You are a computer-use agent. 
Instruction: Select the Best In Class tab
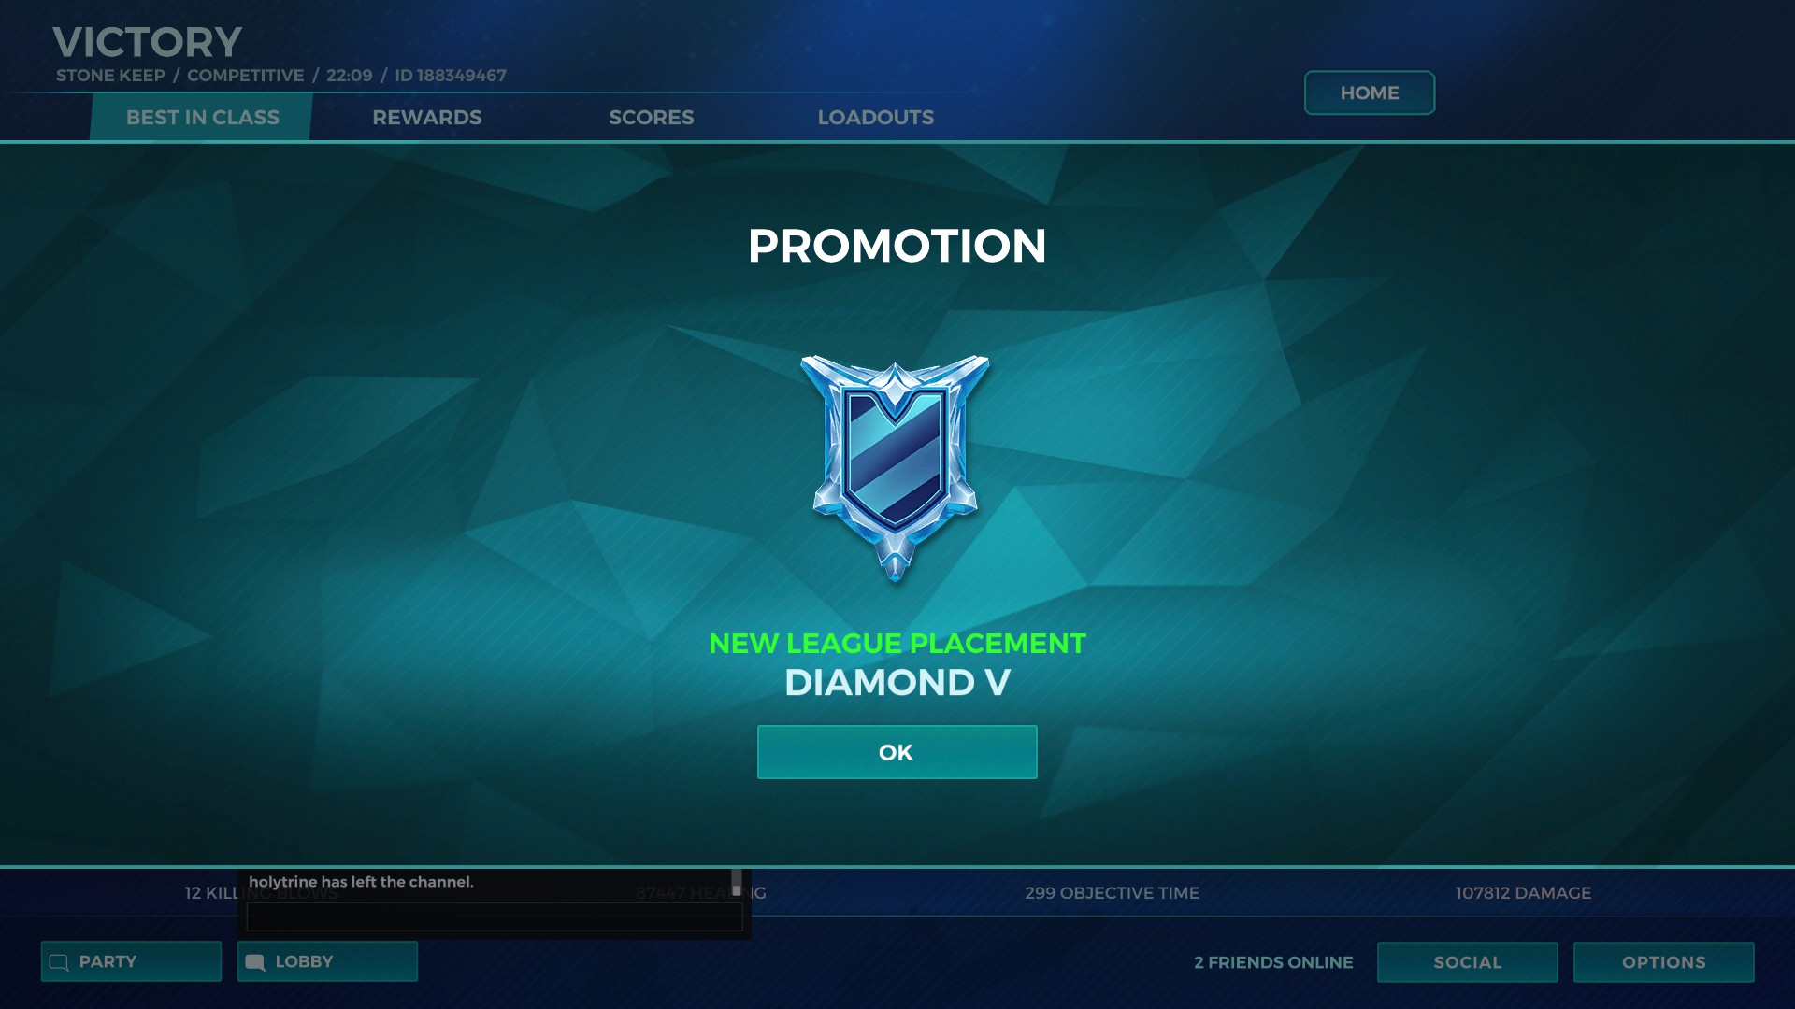click(202, 118)
